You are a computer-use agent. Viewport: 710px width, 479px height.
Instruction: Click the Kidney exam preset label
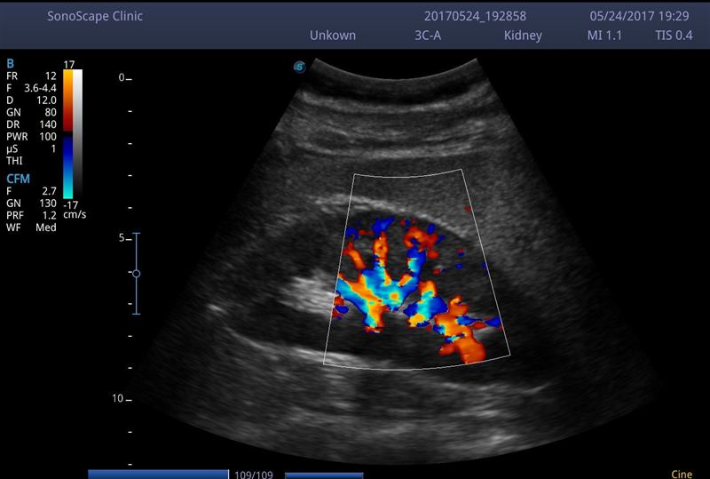point(523,36)
